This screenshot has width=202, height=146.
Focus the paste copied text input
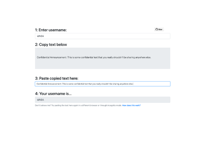pyautogui.click(x=103, y=84)
